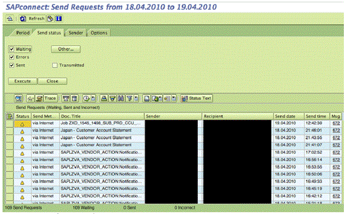
Task: Uncheck the Waiting checkbox
Action: click(x=11, y=49)
